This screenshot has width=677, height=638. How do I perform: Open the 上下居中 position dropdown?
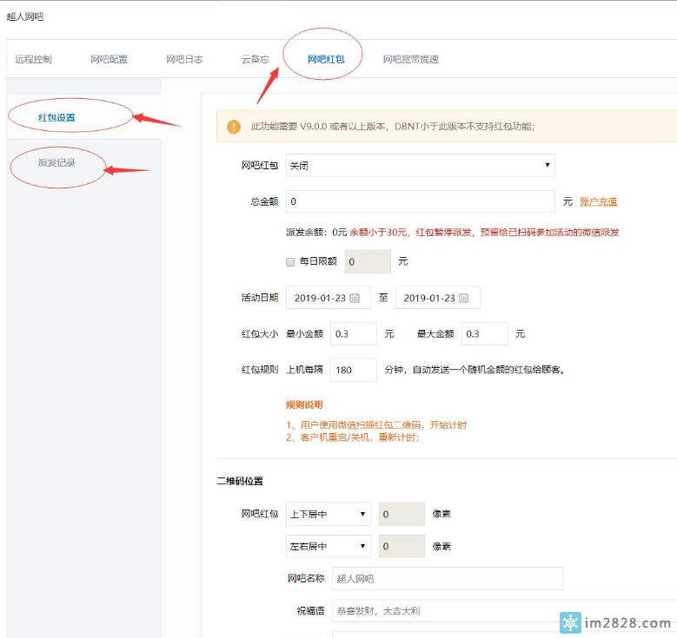pyautogui.click(x=328, y=514)
